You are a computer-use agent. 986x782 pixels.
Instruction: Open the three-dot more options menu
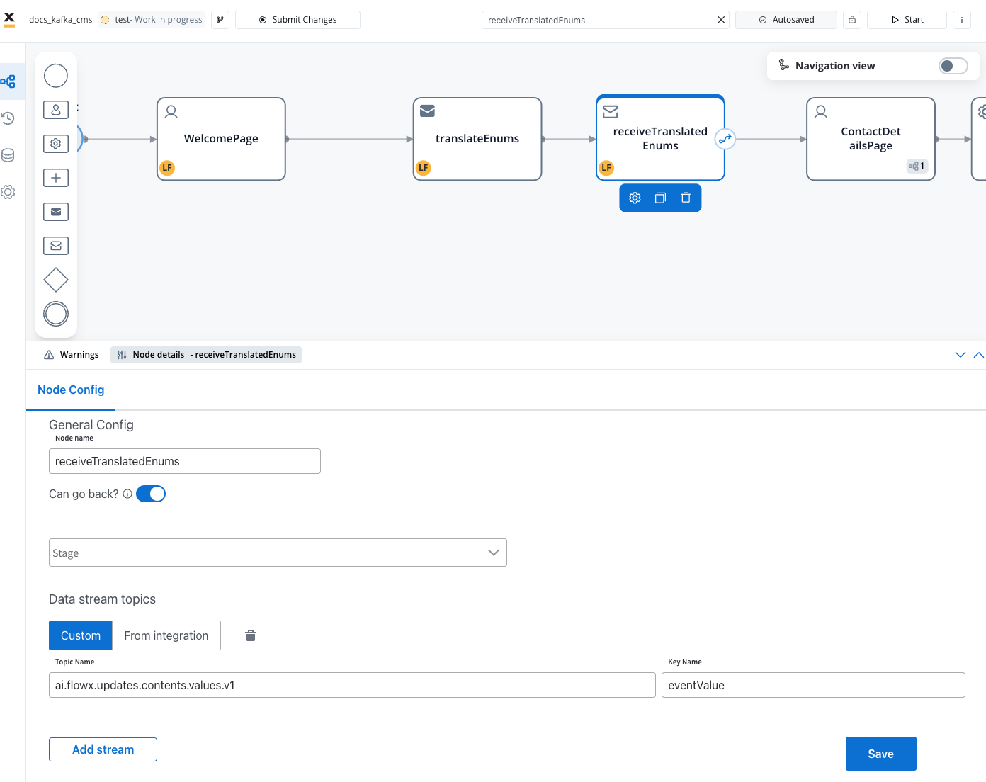(x=962, y=20)
